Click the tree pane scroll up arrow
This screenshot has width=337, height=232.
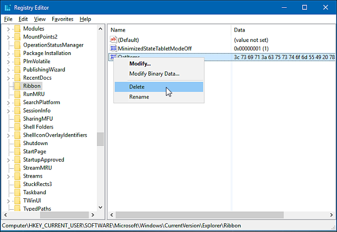click(x=101, y=29)
